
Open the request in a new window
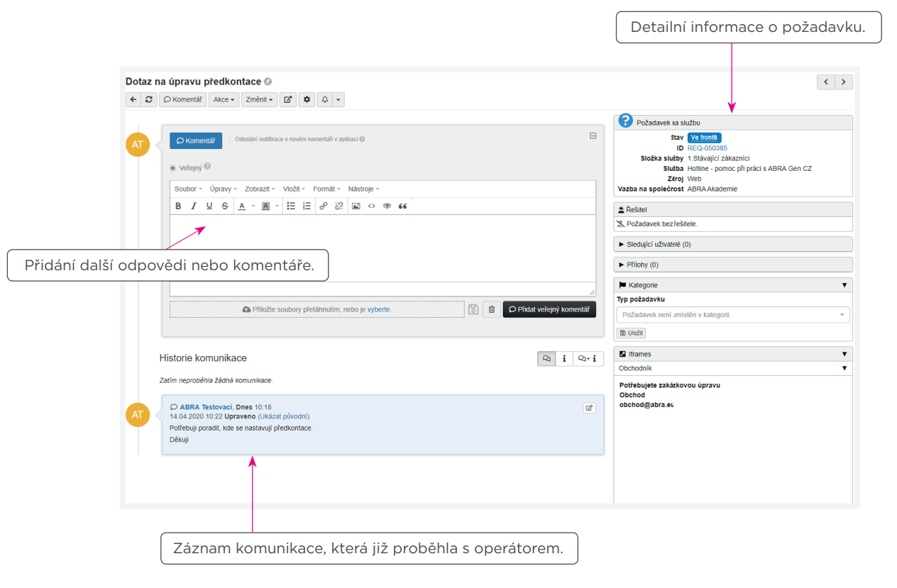pyautogui.click(x=288, y=100)
